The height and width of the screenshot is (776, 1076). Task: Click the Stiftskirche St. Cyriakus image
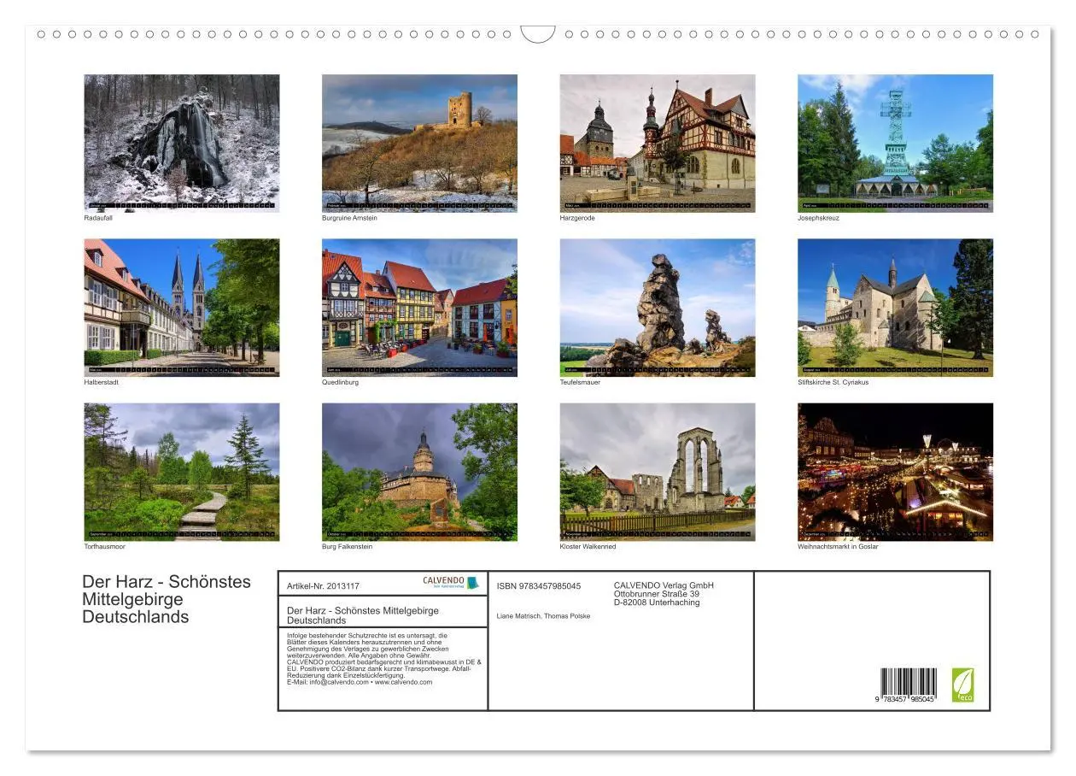[x=895, y=305]
